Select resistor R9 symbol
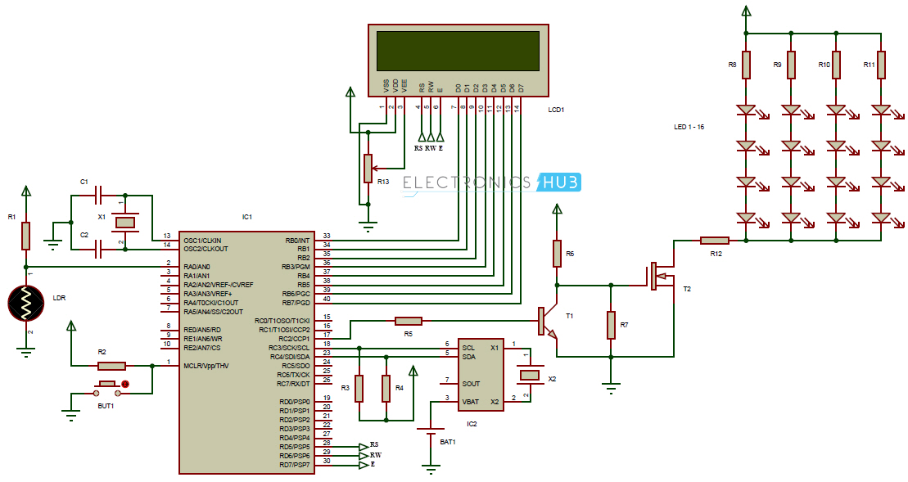 [792, 65]
